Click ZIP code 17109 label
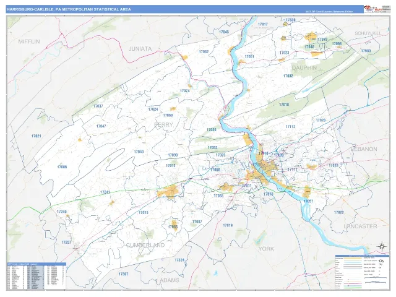Viewport: 396px width, 297px height. tap(279, 155)
